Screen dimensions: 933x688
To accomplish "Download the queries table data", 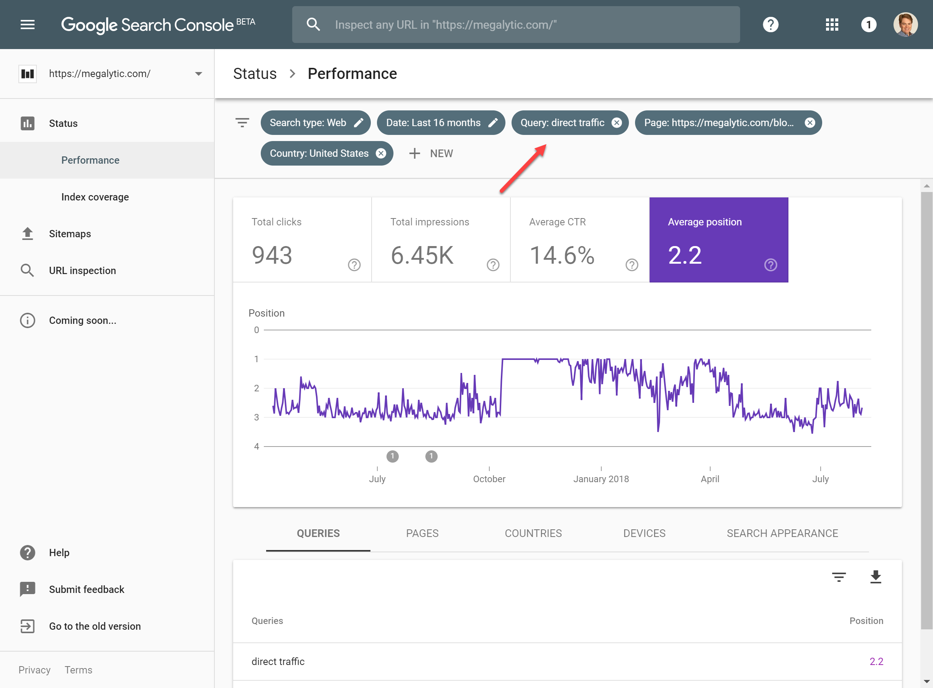I will point(875,577).
